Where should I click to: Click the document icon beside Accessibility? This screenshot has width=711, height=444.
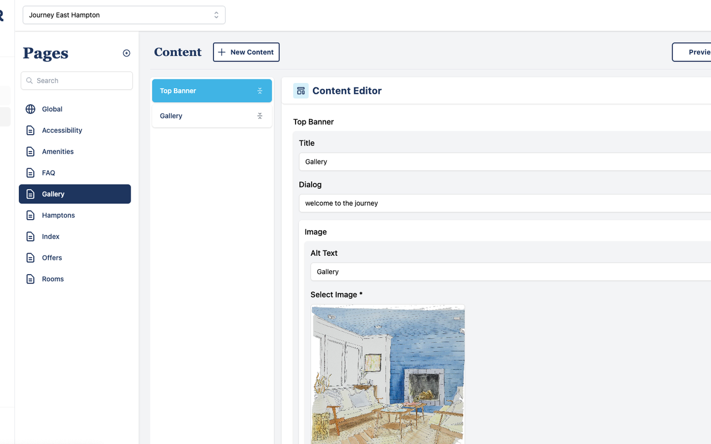pos(31,130)
